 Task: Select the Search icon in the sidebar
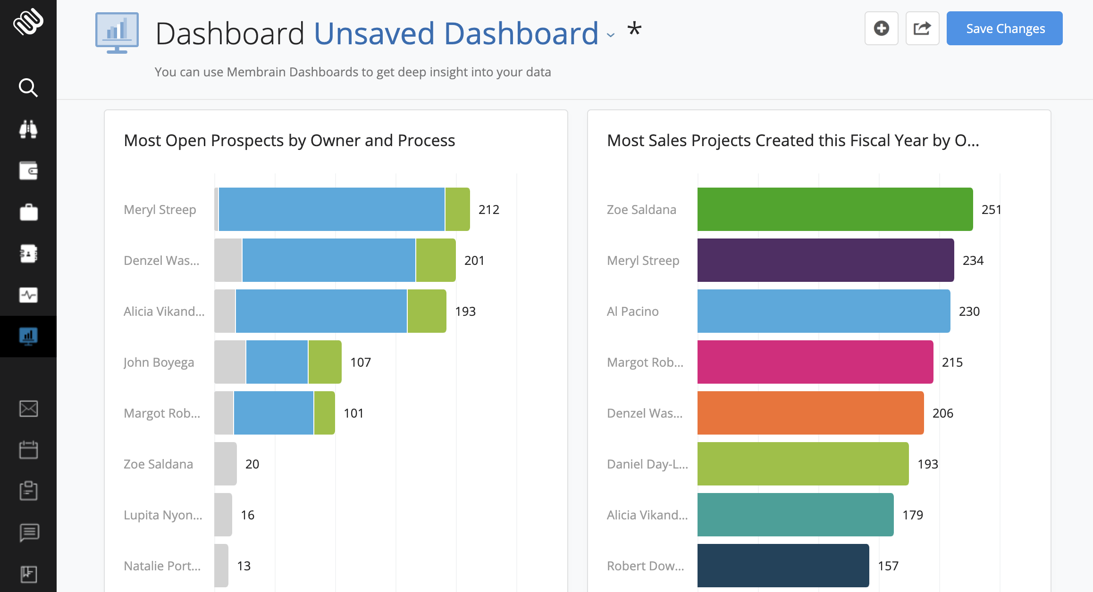(x=28, y=88)
